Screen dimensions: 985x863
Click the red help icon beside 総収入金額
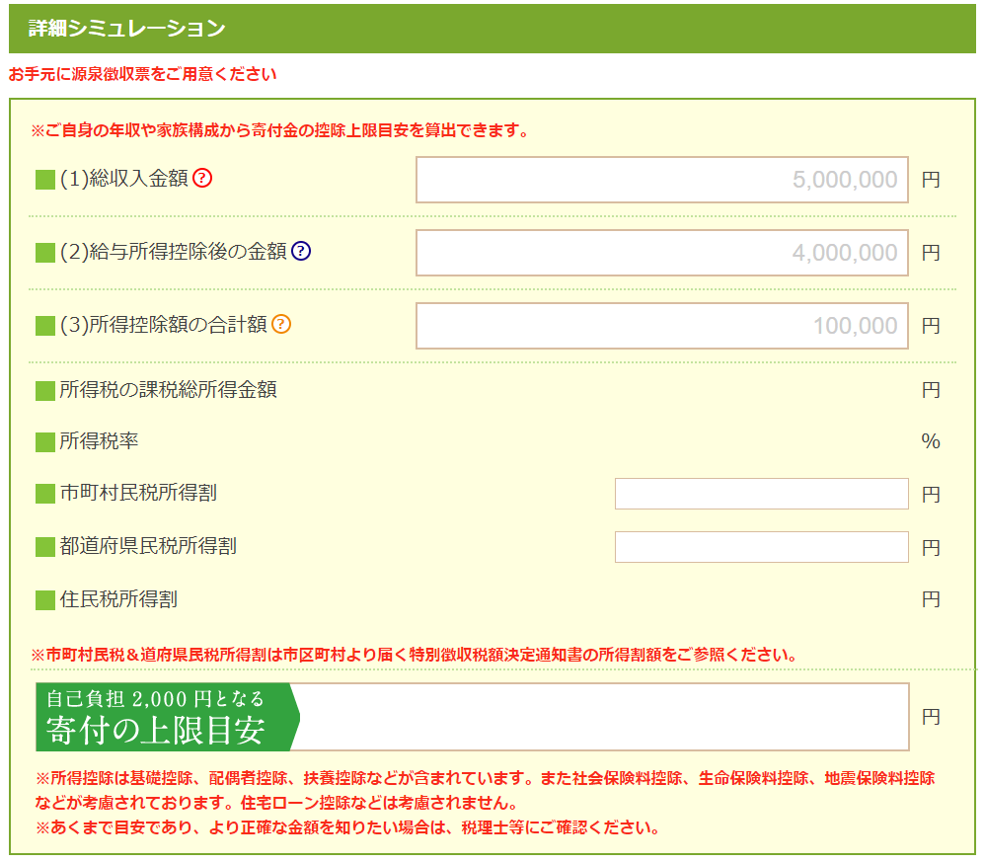202,179
